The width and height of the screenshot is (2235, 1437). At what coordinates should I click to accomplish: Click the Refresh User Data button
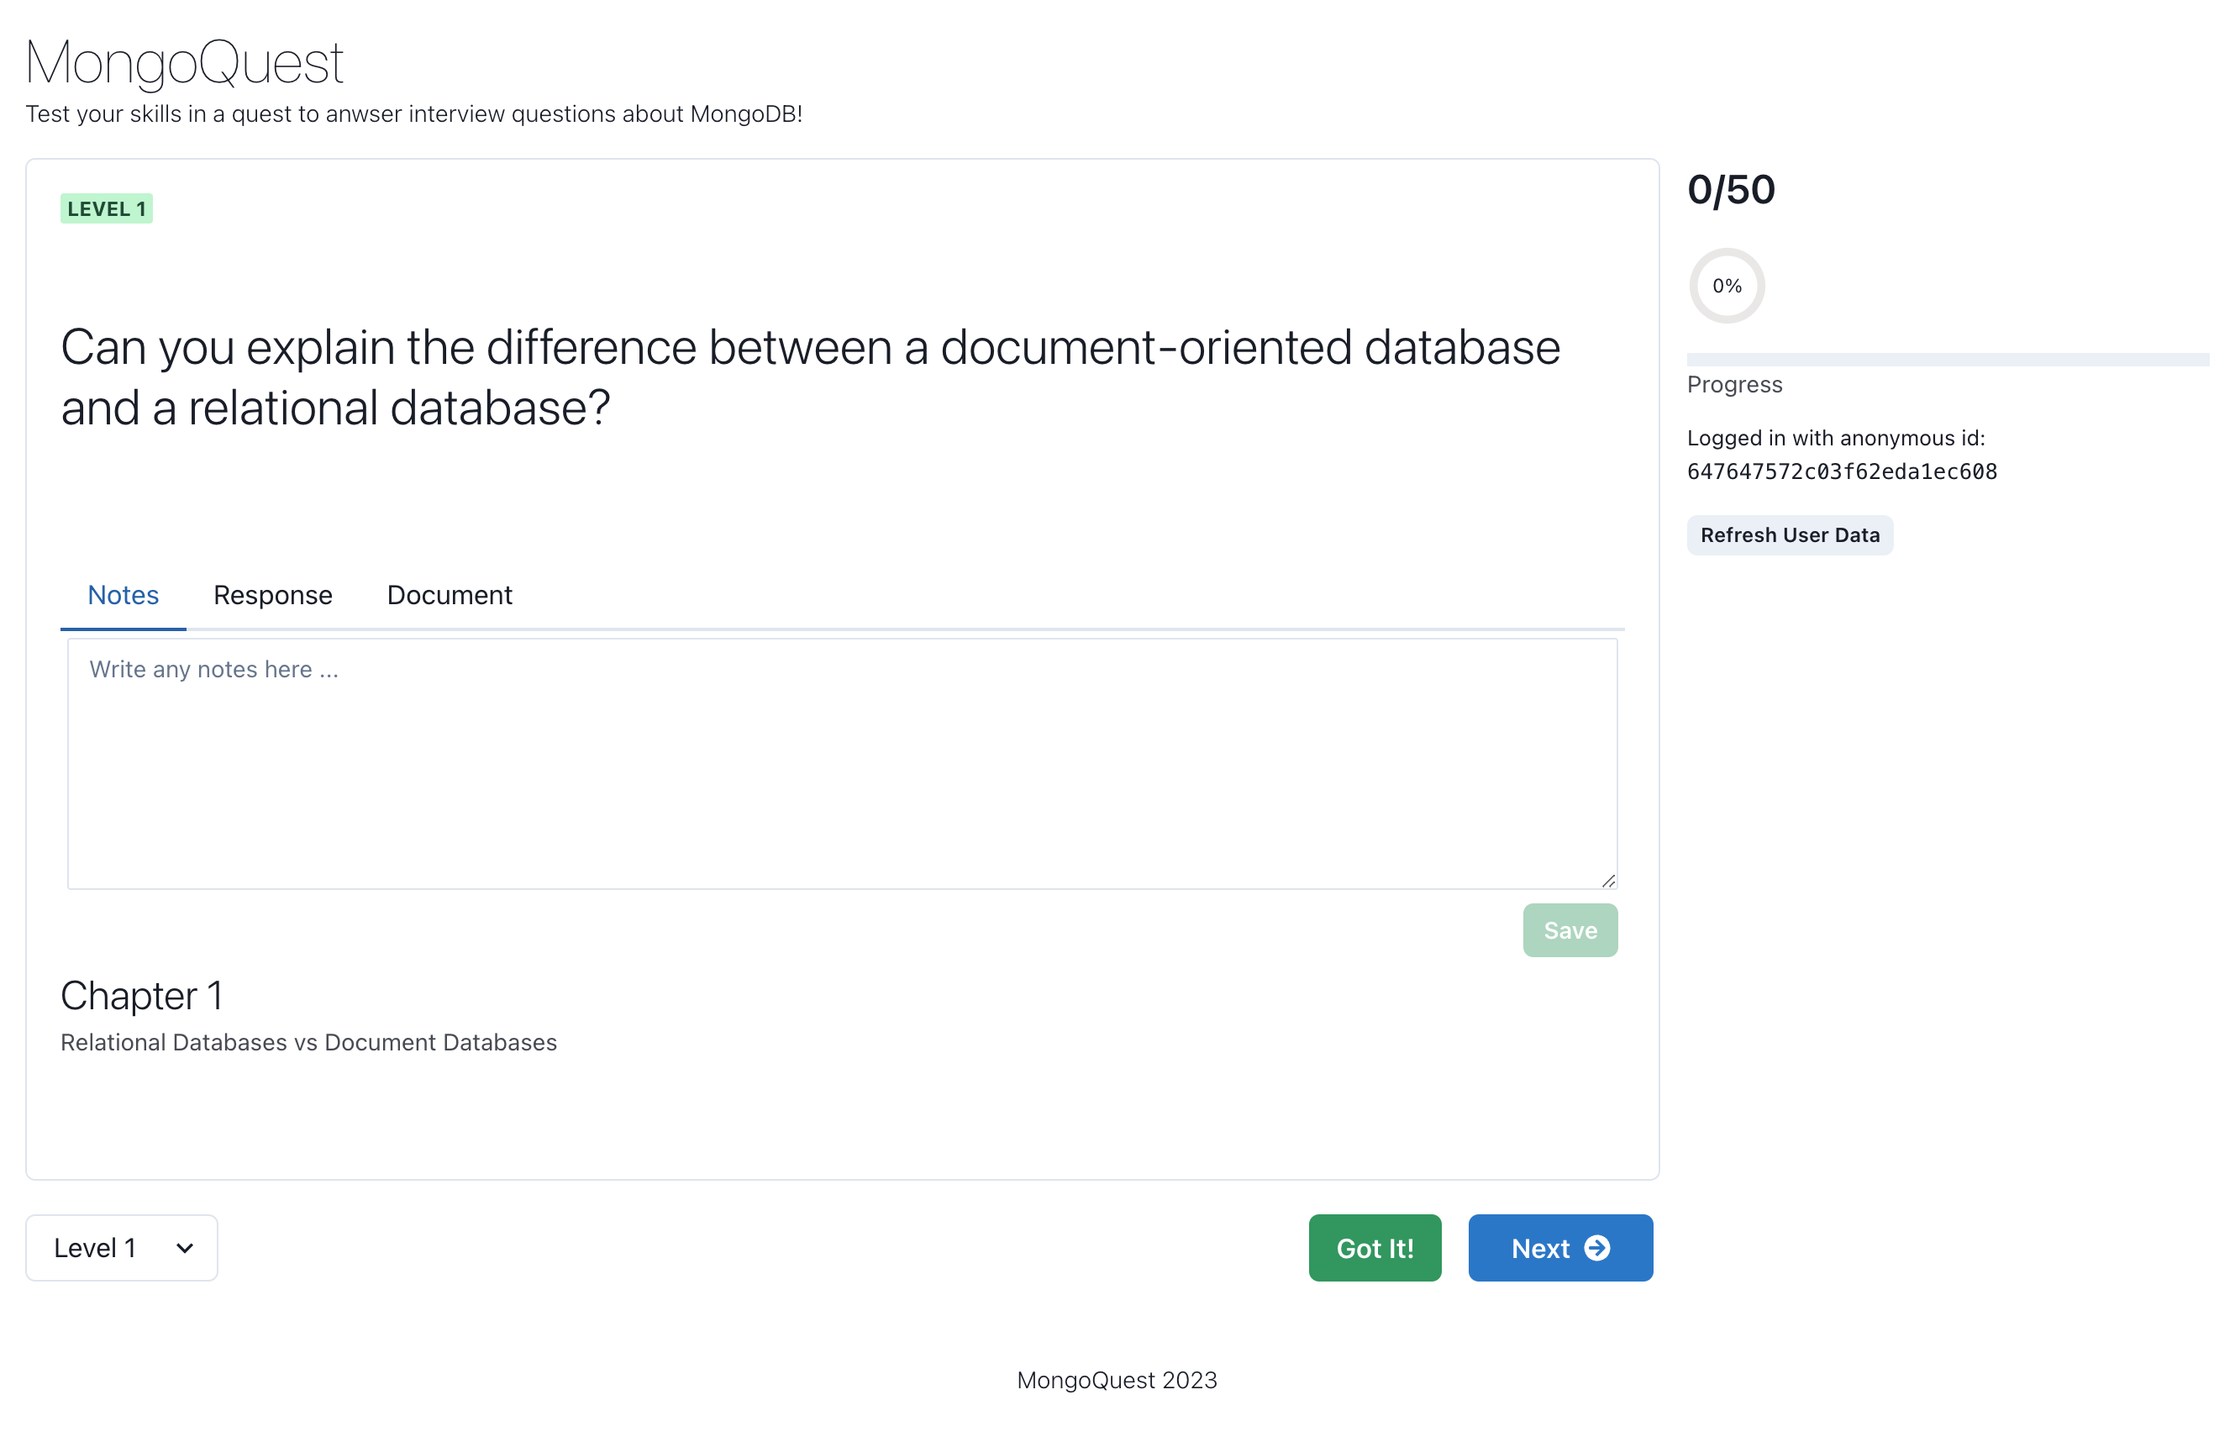1789,534
